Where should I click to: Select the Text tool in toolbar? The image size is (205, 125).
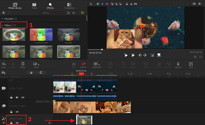tap(191, 64)
